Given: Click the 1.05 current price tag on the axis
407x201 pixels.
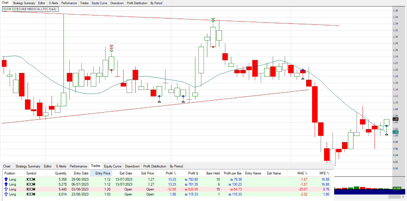Looking at the screenshot, I should (x=396, y=119).
